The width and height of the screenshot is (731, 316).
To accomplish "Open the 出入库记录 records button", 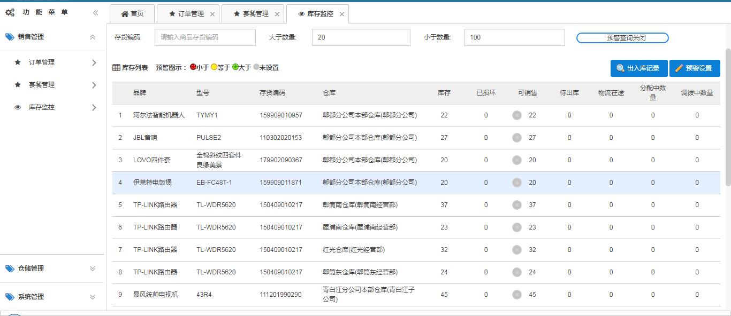I will coord(638,68).
